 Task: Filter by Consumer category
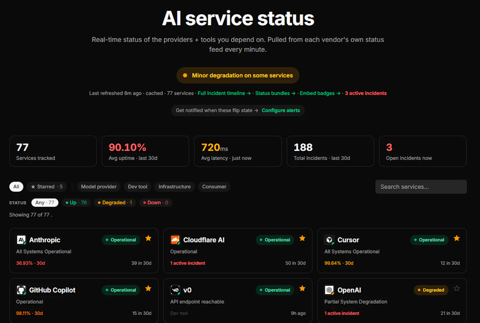(x=214, y=187)
